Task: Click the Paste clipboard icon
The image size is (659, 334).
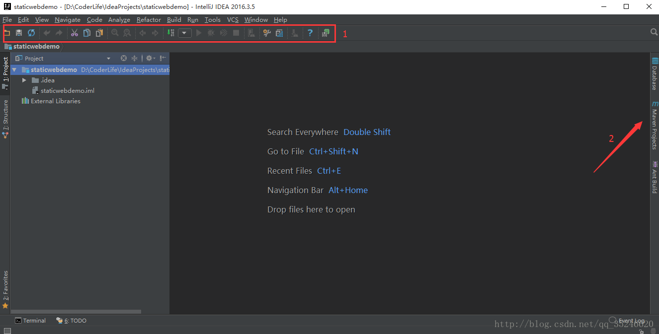Action: pos(99,33)
